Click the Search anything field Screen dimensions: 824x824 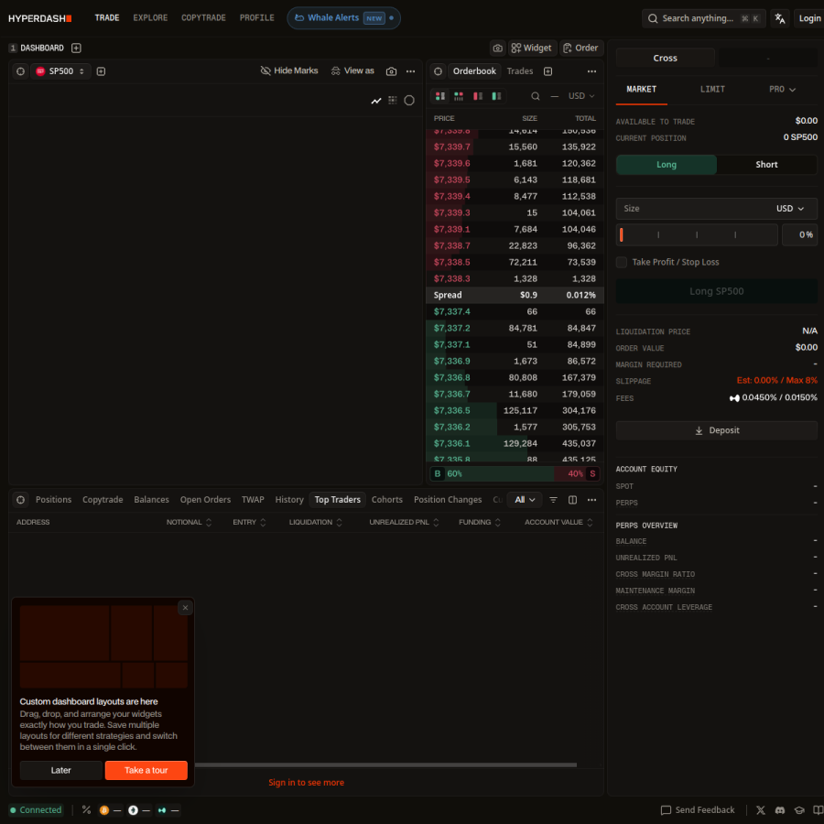pos(703,18)
